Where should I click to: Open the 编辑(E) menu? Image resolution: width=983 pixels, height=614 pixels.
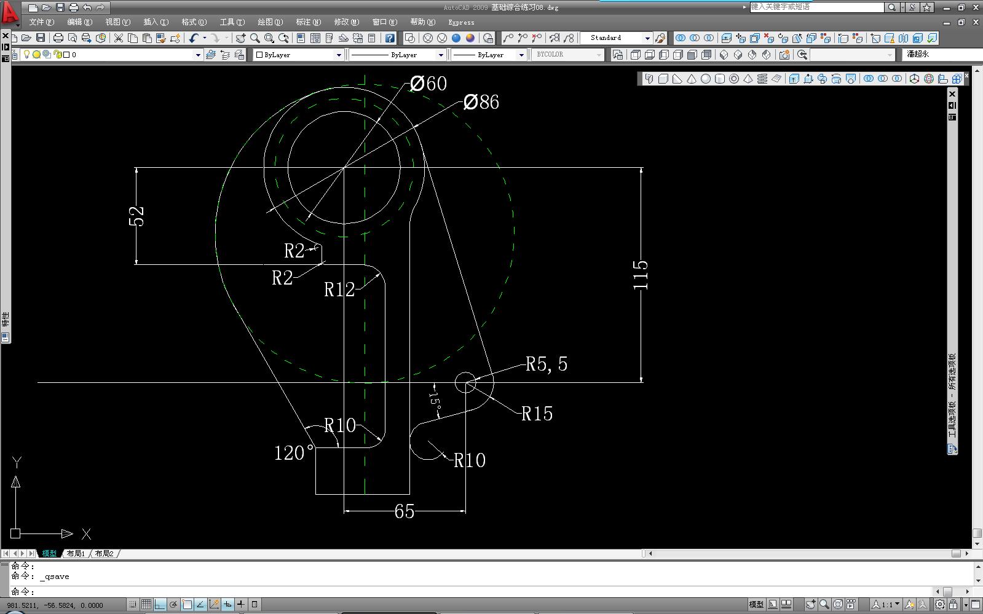point(80,22)
